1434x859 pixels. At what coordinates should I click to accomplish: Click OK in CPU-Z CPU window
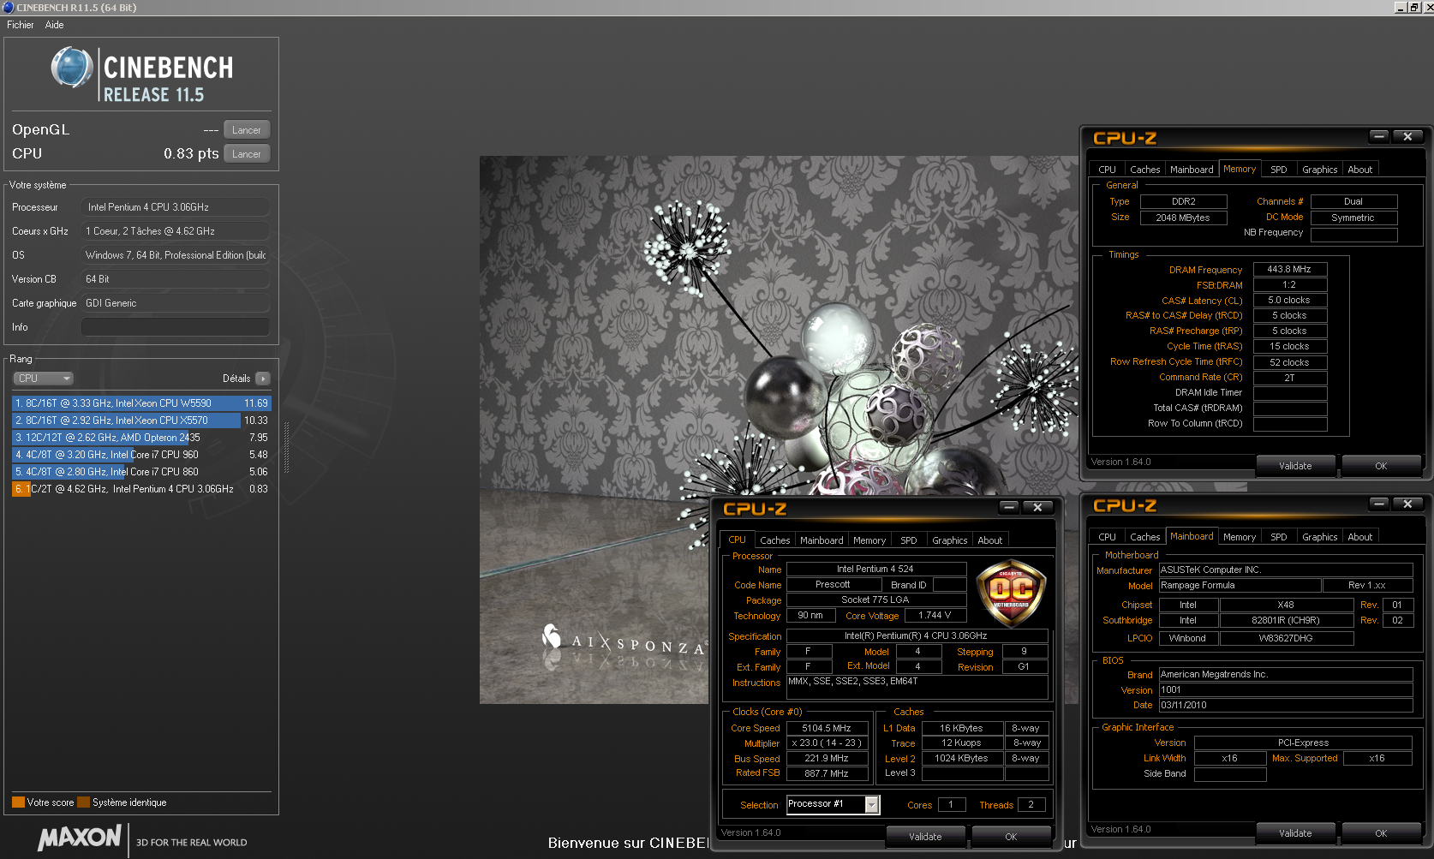coord(1011,837)
